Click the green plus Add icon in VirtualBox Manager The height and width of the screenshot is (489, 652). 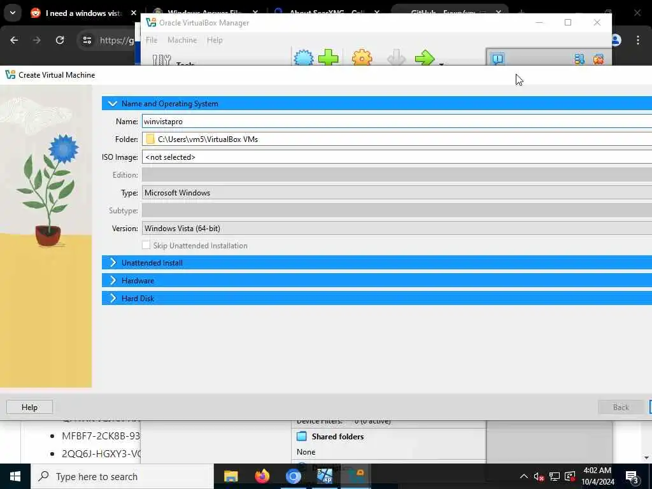329,57
